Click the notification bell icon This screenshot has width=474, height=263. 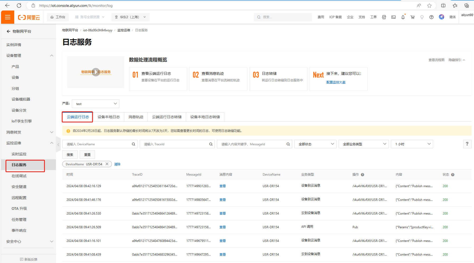[x=403, y=17]
